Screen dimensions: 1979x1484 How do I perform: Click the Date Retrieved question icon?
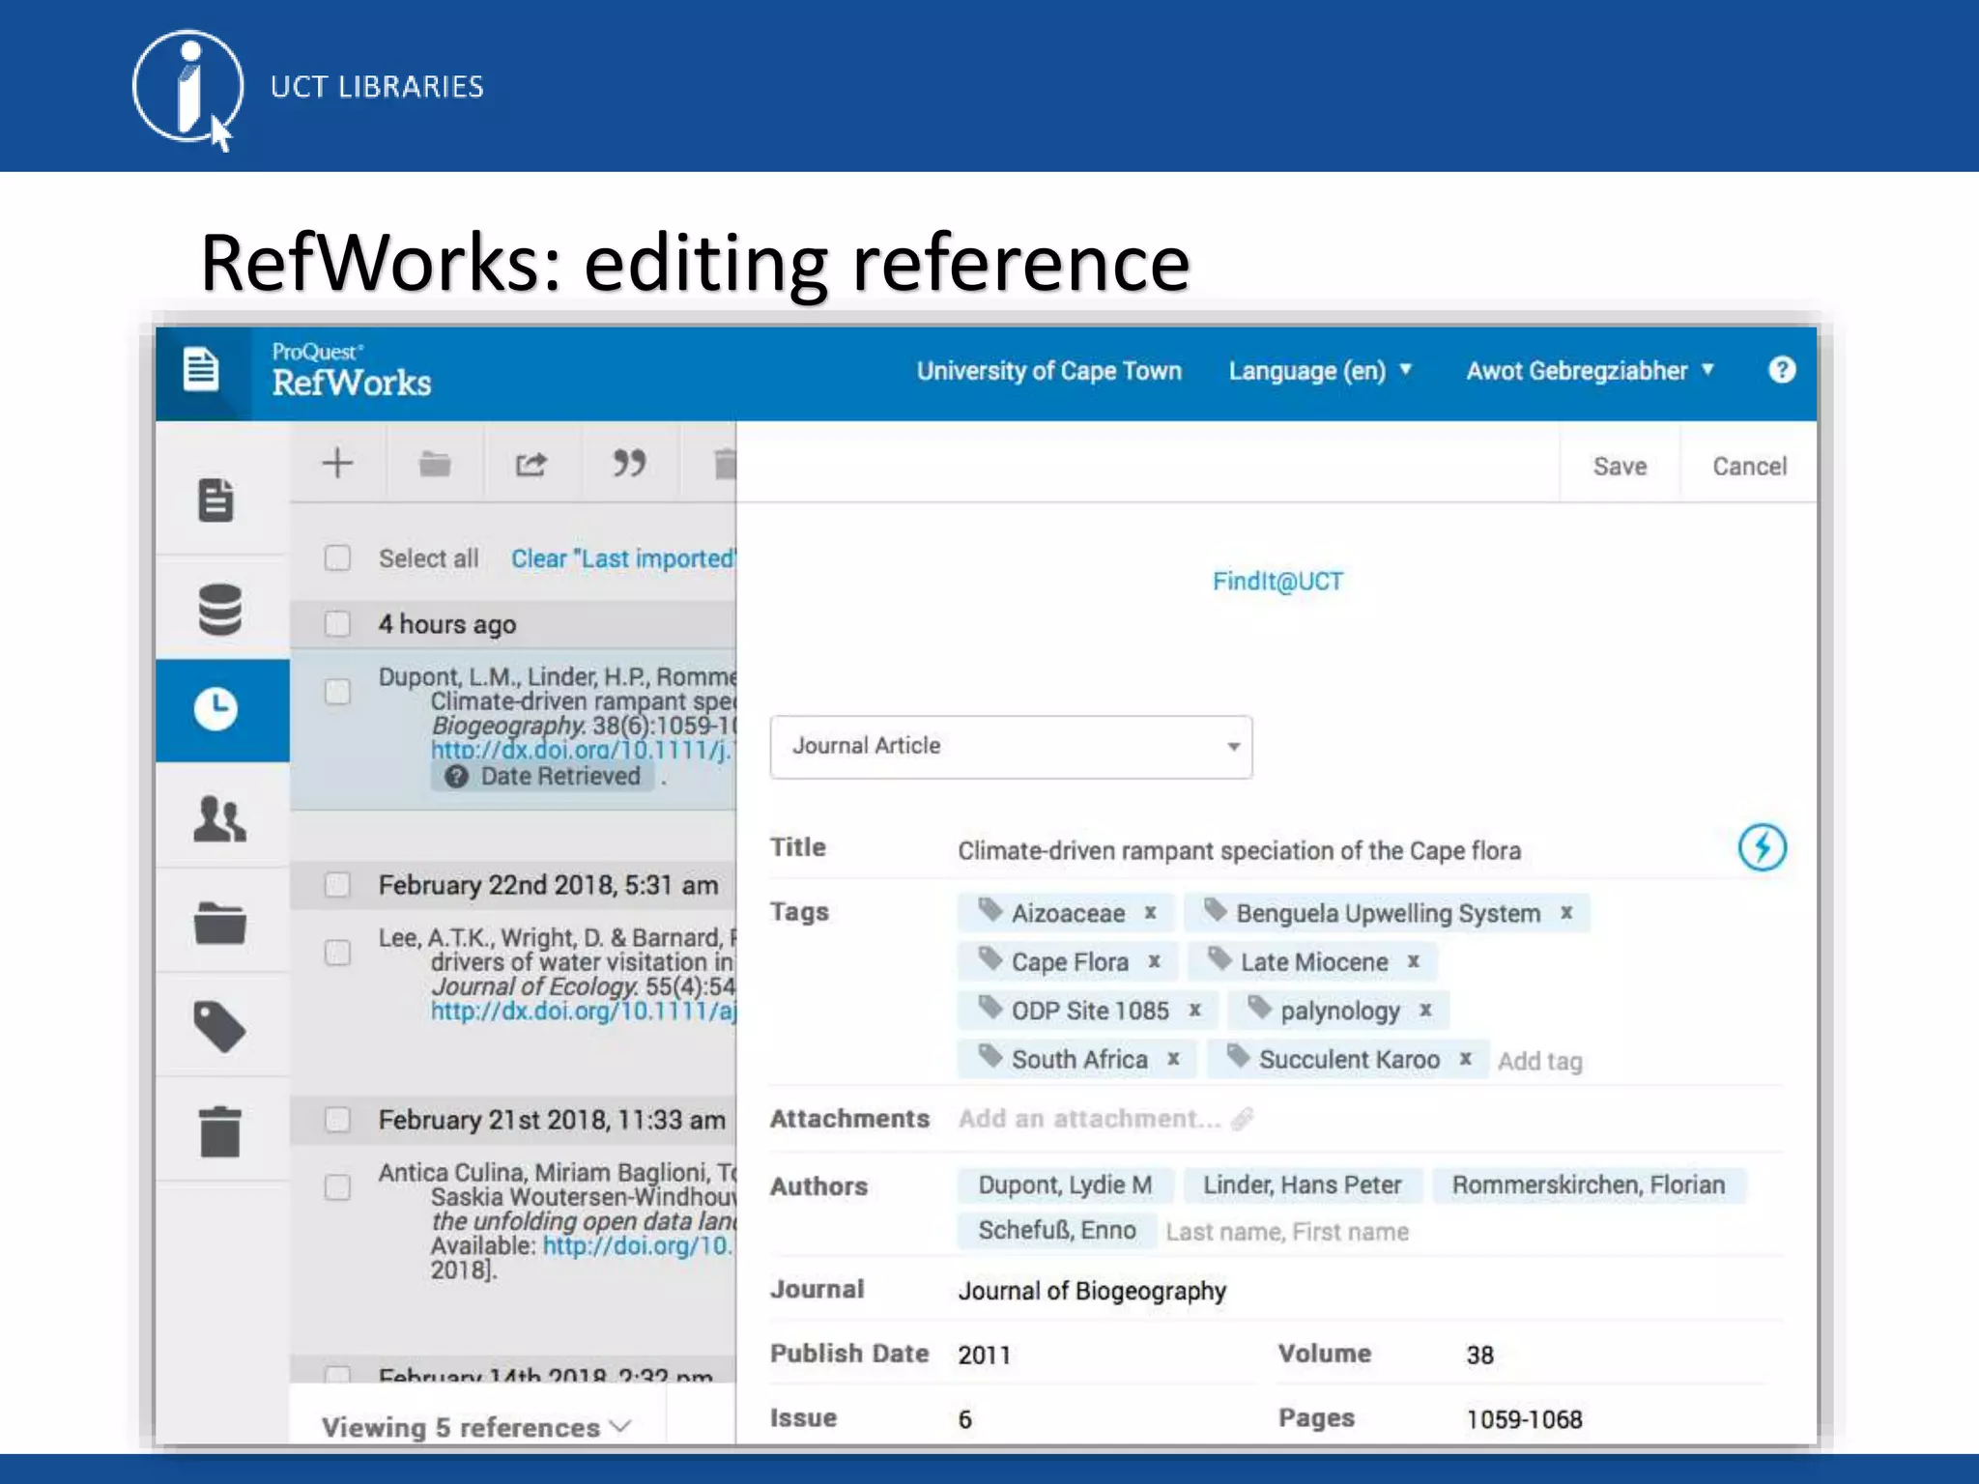coord(456,777)
